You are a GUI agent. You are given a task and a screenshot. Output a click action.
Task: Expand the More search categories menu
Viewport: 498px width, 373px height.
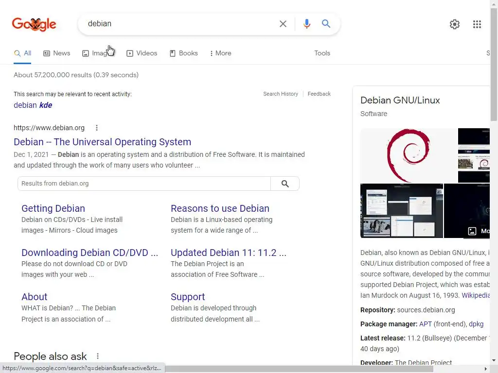click(220, 53)
